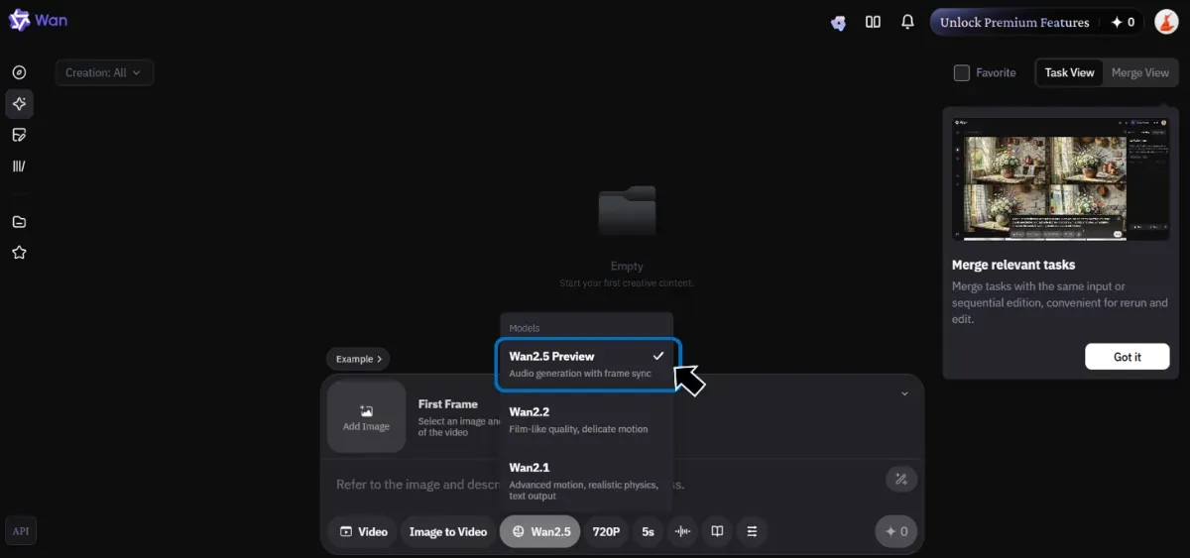
Task: Enable the Favorite checkbox
Action: (x=961, y=72)
